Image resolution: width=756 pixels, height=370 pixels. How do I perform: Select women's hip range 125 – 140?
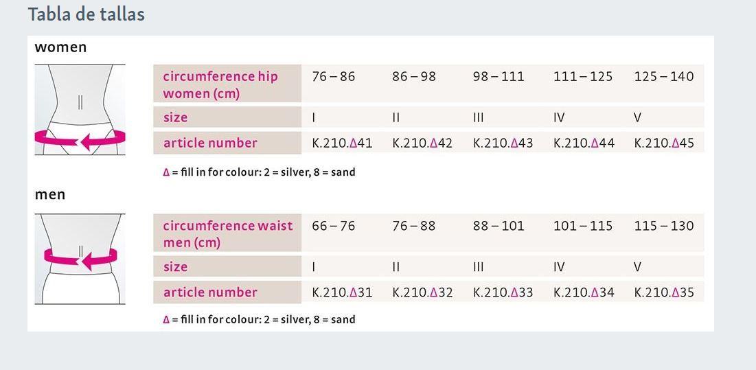coord(664,77)
